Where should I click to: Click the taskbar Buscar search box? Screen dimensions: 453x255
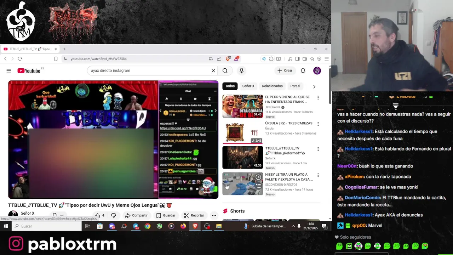(x=47, y=226)
